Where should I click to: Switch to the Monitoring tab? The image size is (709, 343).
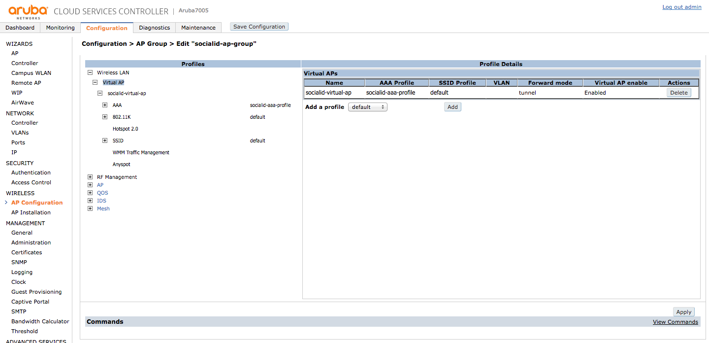(60, 28)
